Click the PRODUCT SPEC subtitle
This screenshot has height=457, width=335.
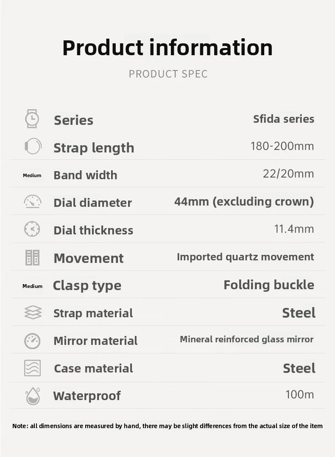tap(168, 74)
